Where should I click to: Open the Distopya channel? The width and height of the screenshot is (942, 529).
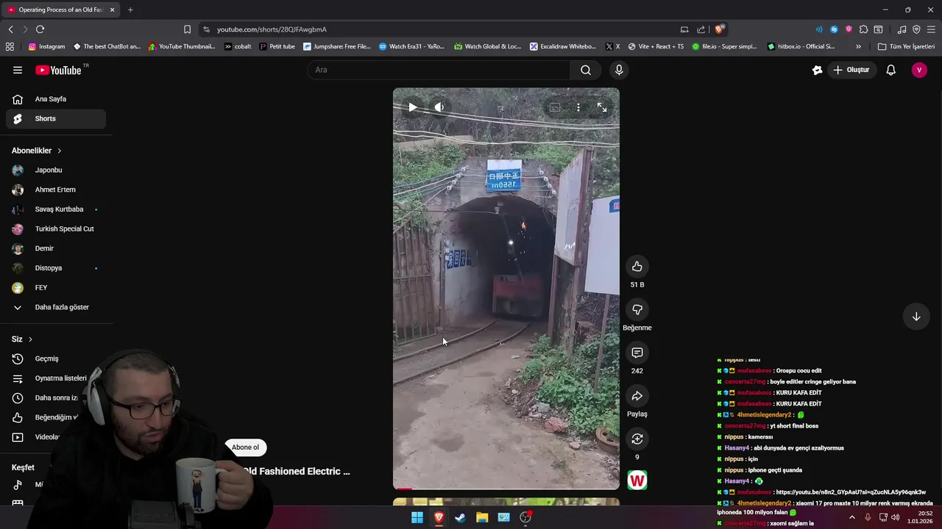point(56,268)
